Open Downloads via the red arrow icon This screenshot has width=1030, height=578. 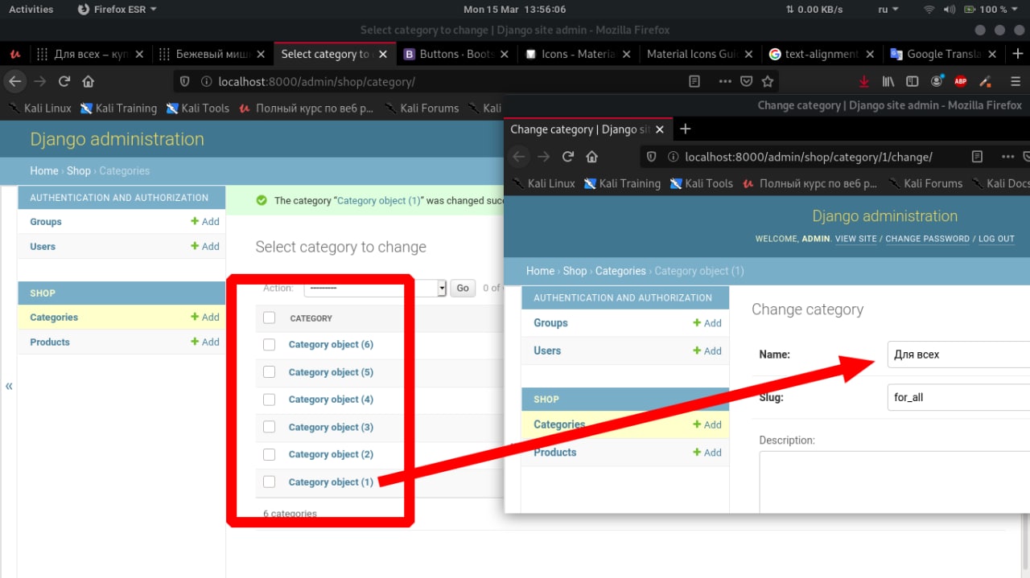(x=864, y=81)
